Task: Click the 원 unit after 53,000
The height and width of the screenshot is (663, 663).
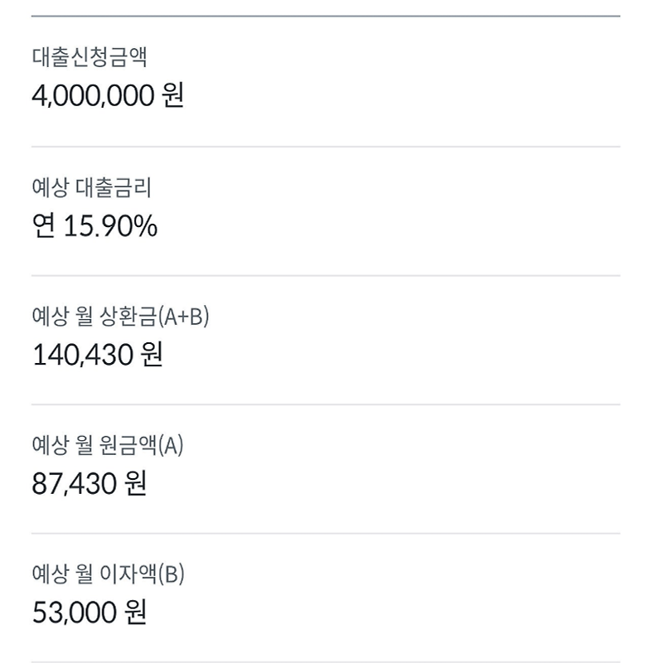Action: pos(136,612)
